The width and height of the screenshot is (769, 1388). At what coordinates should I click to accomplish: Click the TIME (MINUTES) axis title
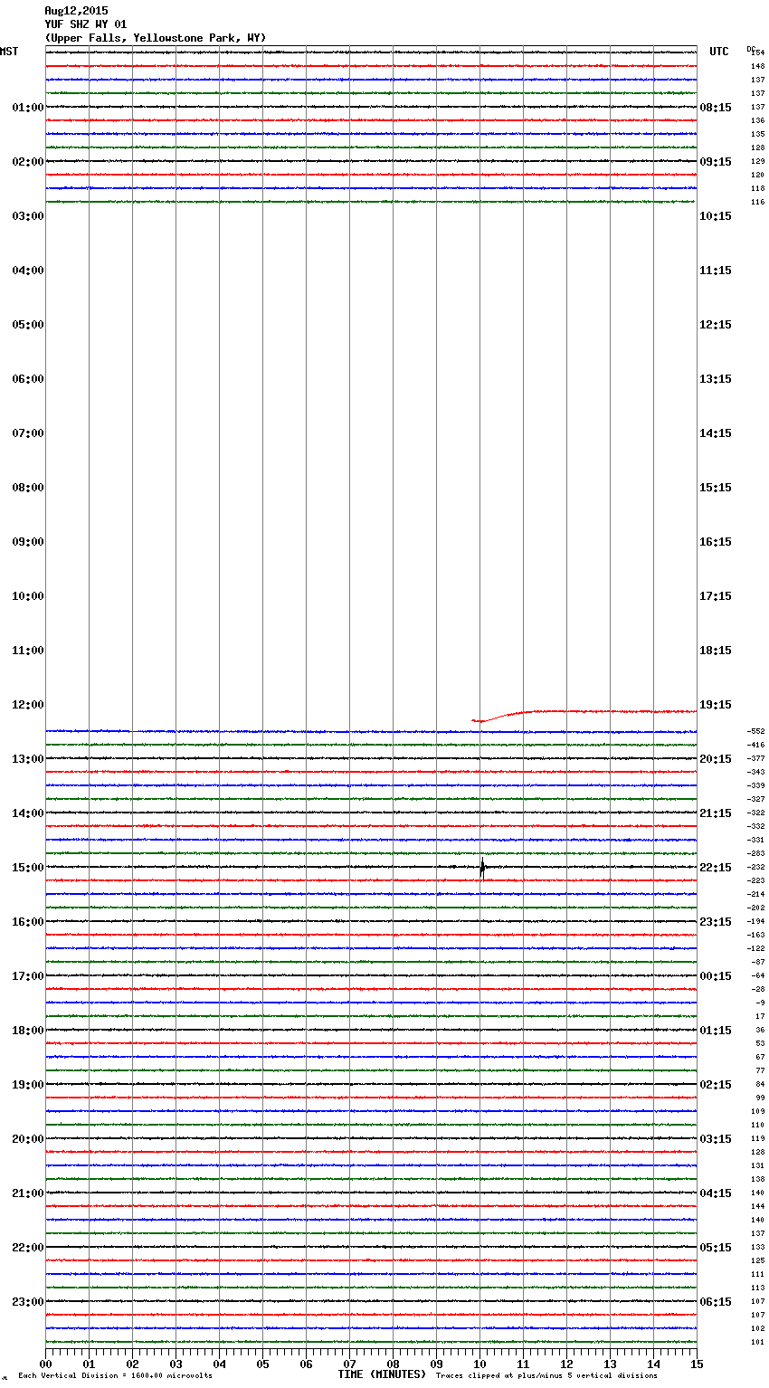(382, 1374)
